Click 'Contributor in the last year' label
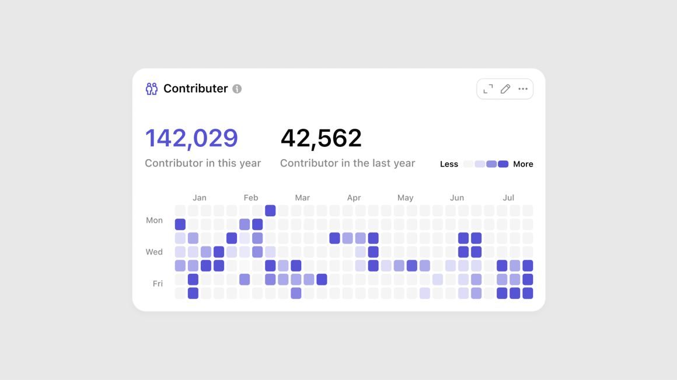Screen dimensions: 677x380 [348, 163]
